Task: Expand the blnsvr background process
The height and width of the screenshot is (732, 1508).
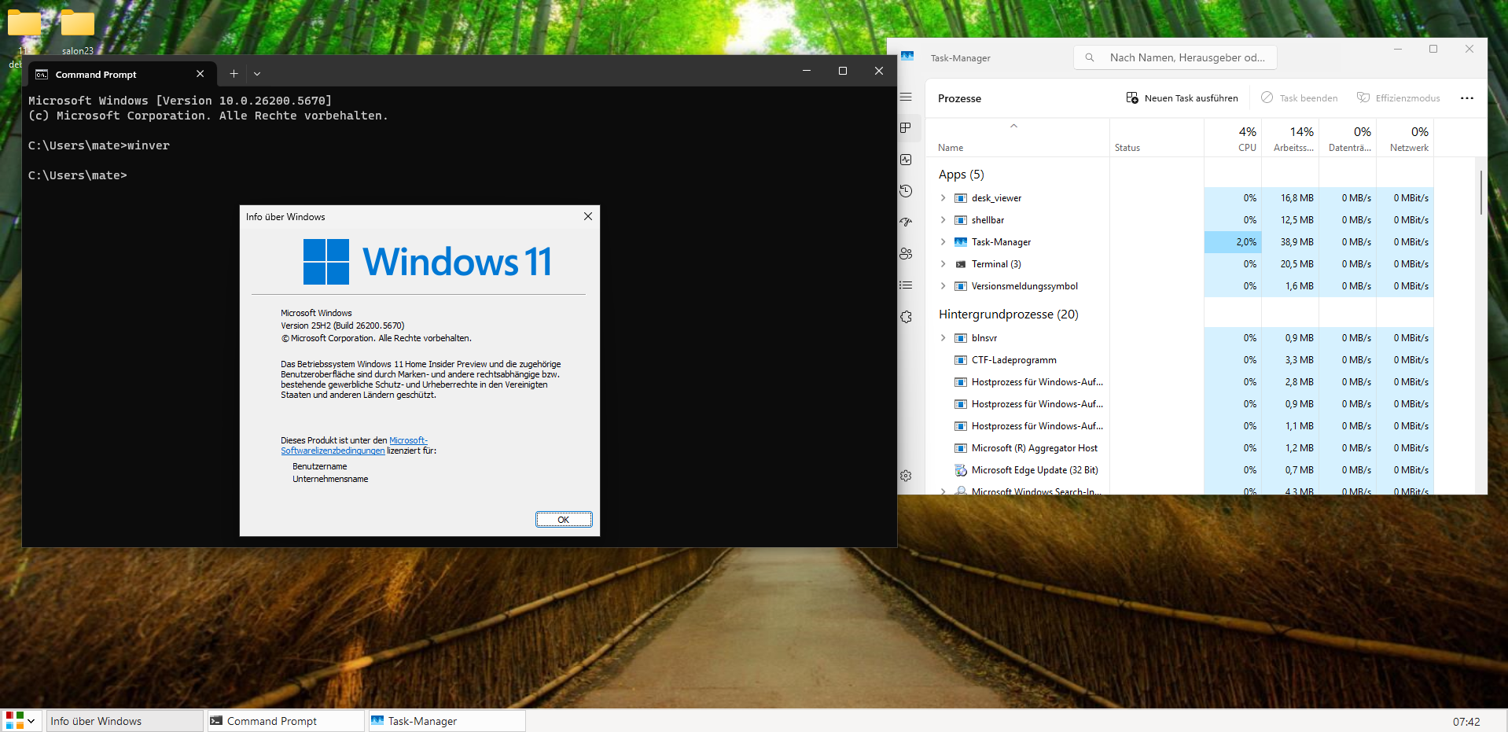Action: click(x=943, y=338)
